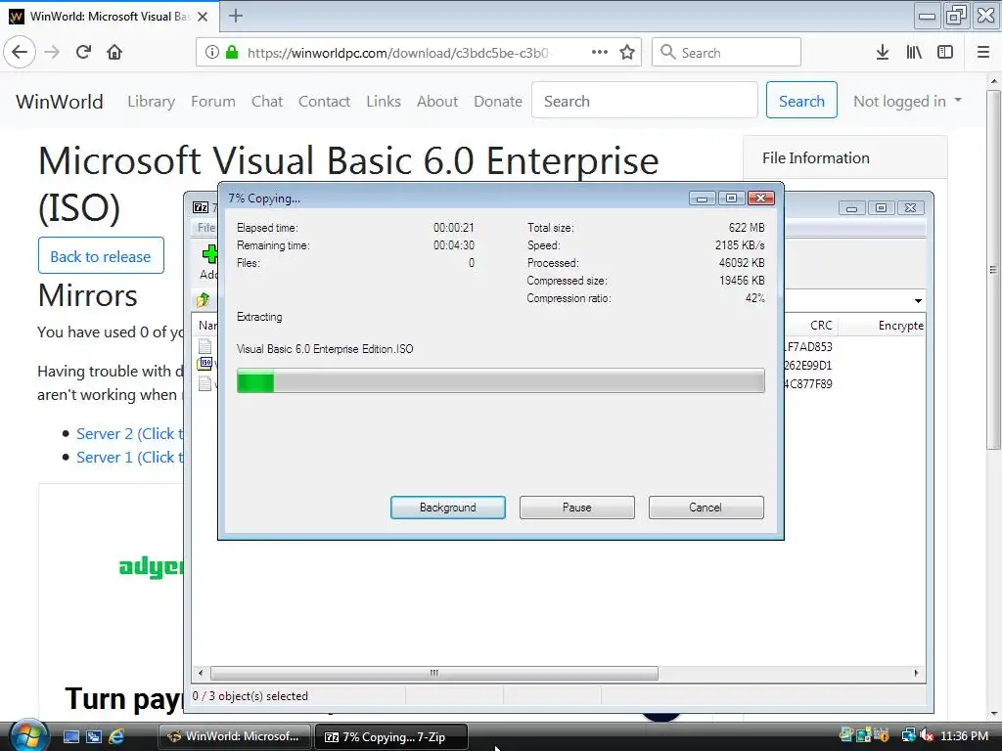
Task: Click the Server 1 mirror link
Action: coord(130,458)
